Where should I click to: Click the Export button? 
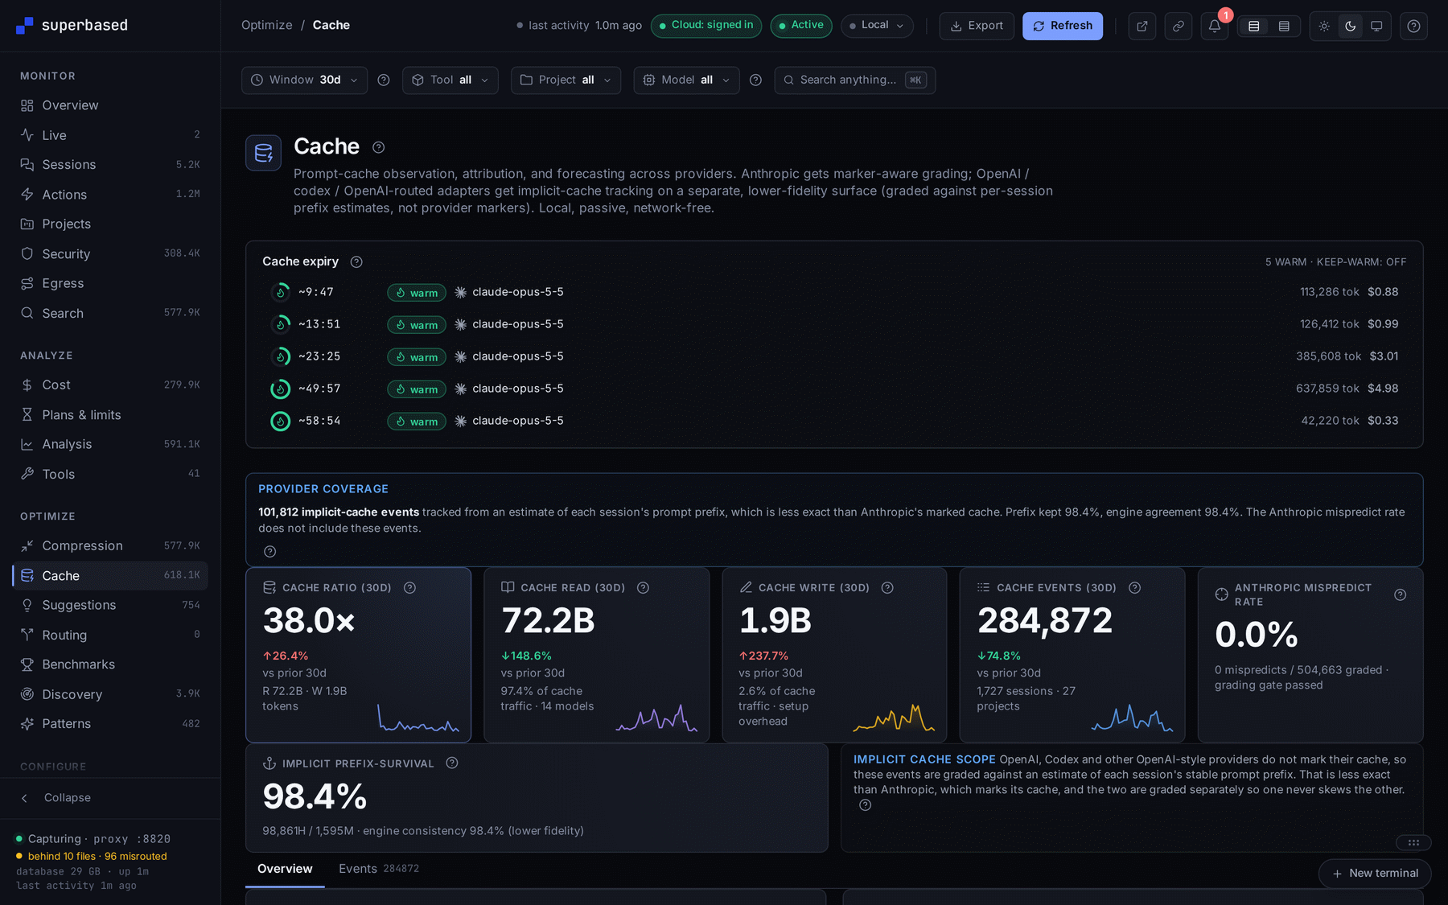click(x=977, y=26)
